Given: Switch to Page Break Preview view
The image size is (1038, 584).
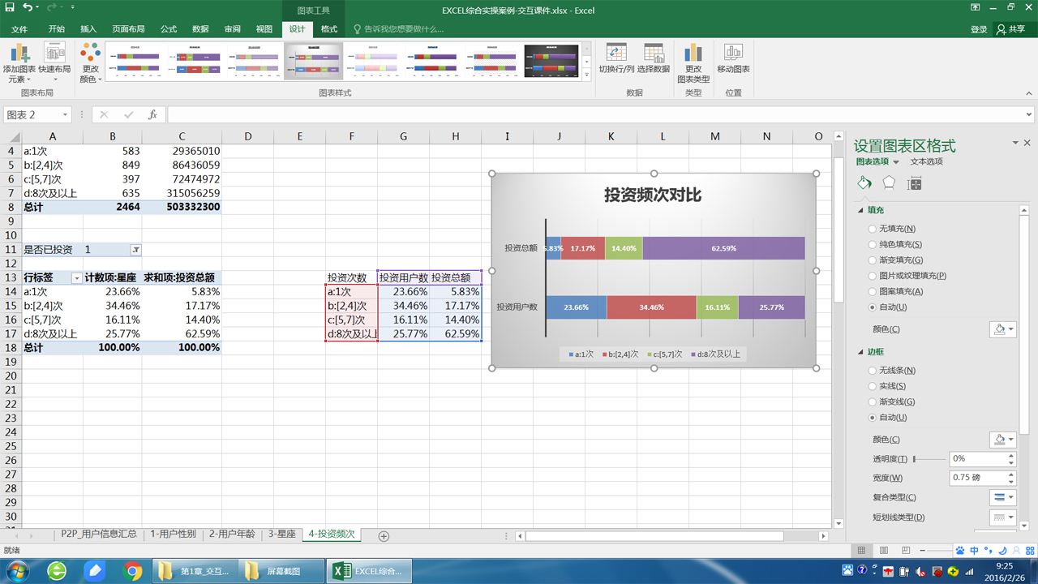Looking at the screenshot, I should 905,551.
